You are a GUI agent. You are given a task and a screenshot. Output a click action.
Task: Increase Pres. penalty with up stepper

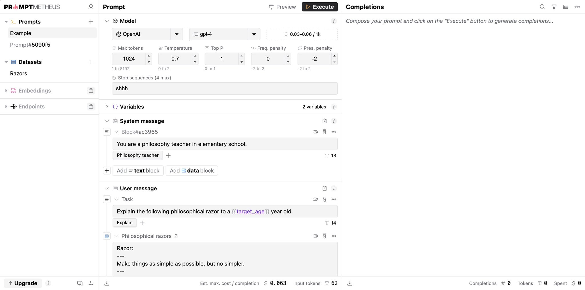334,56
